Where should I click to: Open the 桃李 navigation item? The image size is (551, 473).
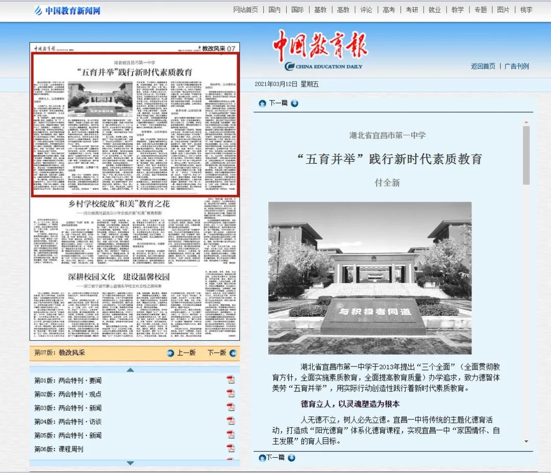pos(526,10)
